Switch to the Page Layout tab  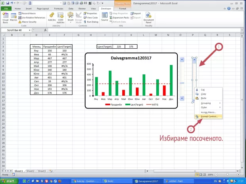coord(43,9)
